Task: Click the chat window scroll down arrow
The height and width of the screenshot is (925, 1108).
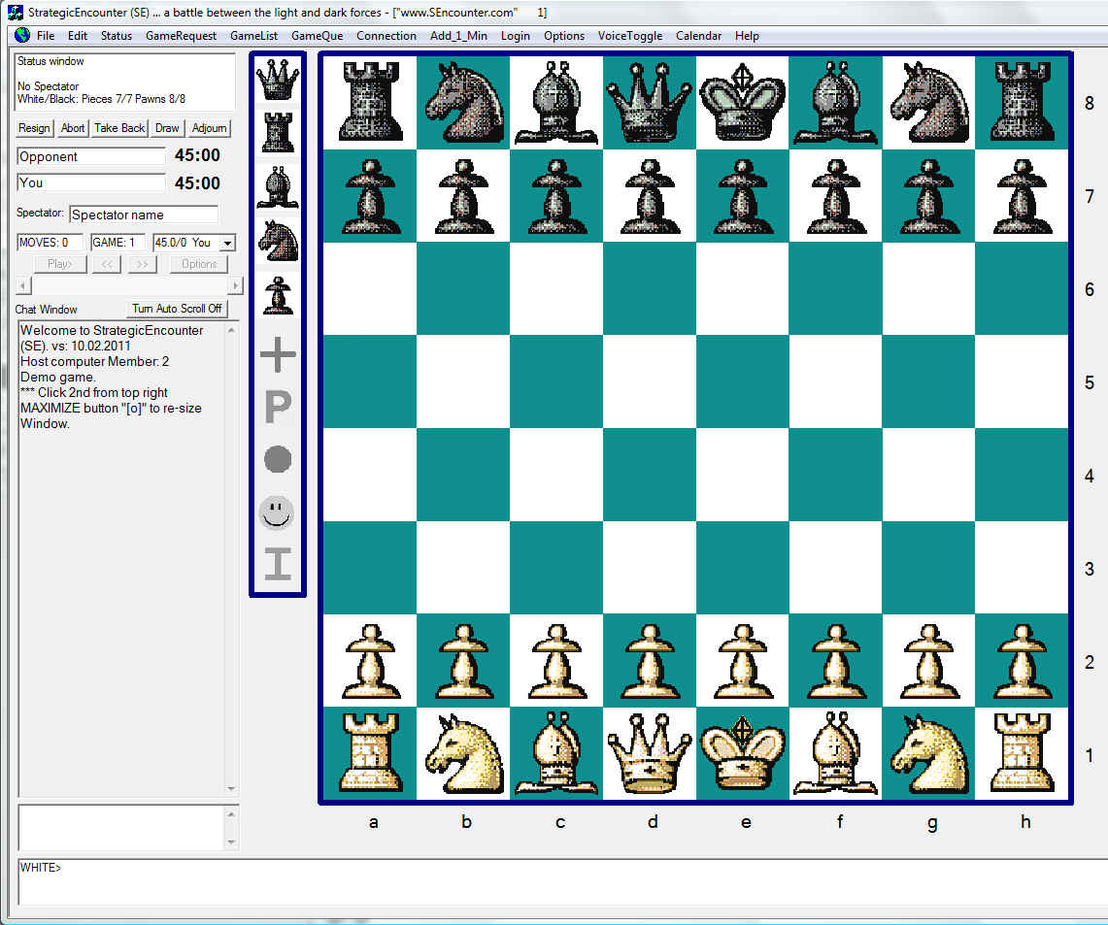Action: point(231,789)
